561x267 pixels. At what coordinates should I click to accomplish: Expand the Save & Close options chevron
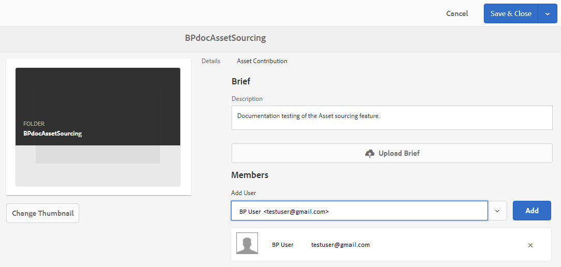point(548,13)
